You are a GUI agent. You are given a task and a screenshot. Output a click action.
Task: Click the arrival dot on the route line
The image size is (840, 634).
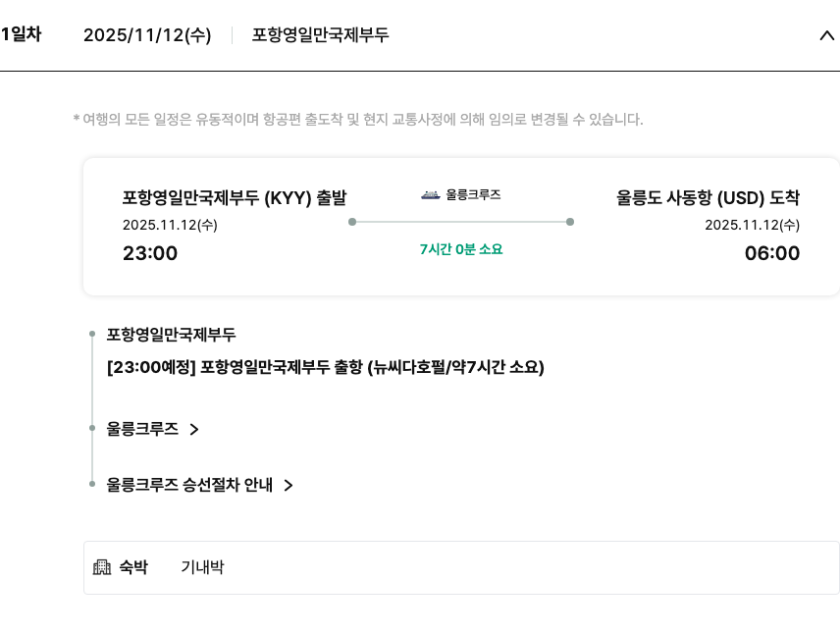[570, 222]
